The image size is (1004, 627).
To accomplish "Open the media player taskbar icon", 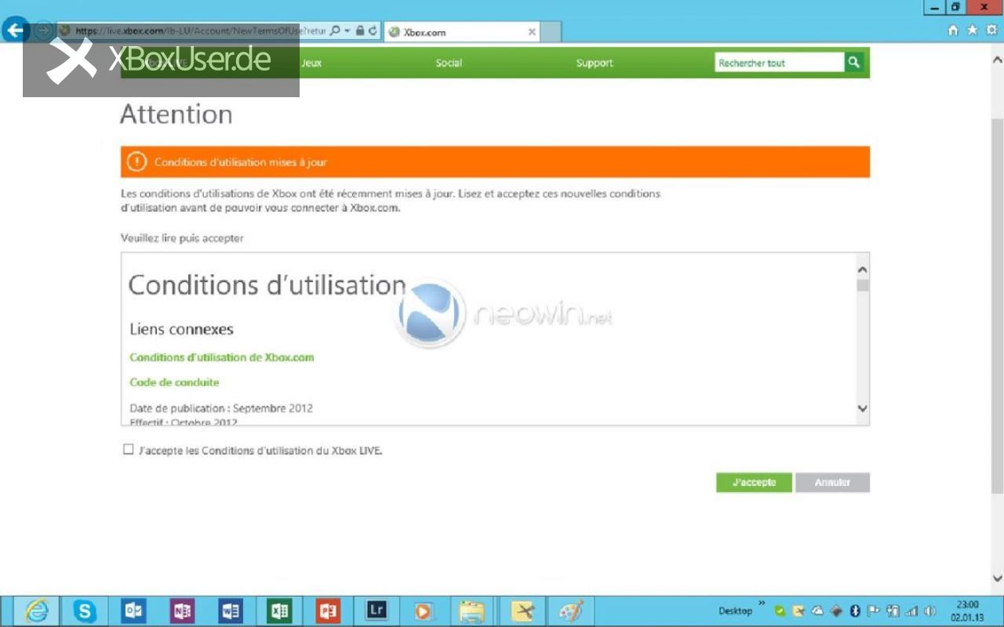I will (424, 611).
